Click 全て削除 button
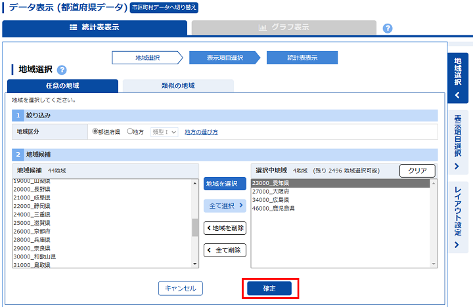Screen dimensions: 473x307 click(x=225, y=250)
